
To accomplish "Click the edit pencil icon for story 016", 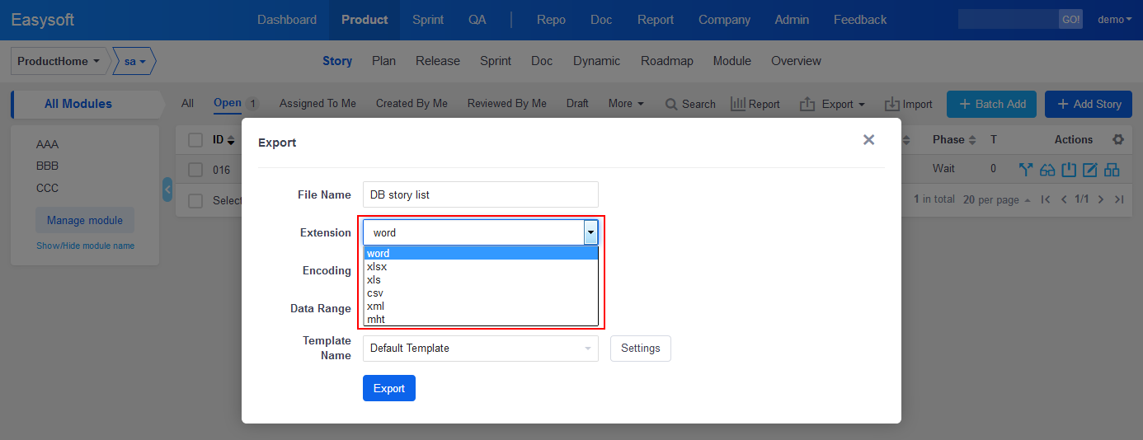I will (1090, 170).
